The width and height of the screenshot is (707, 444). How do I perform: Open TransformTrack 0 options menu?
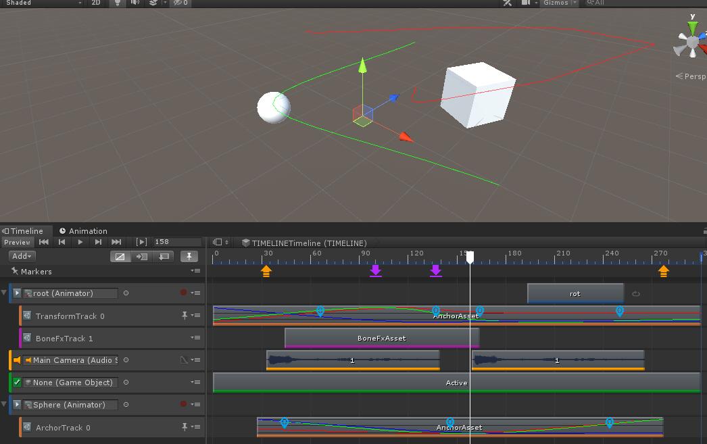(195, 316)
